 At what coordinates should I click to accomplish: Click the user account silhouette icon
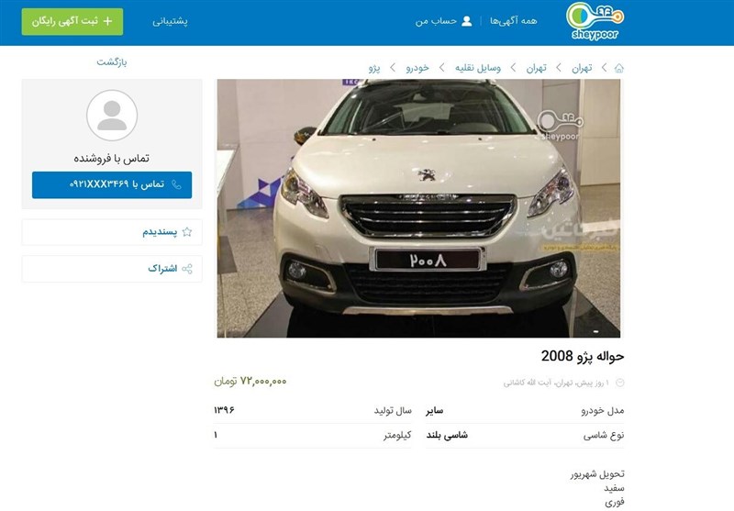(467, 21)
